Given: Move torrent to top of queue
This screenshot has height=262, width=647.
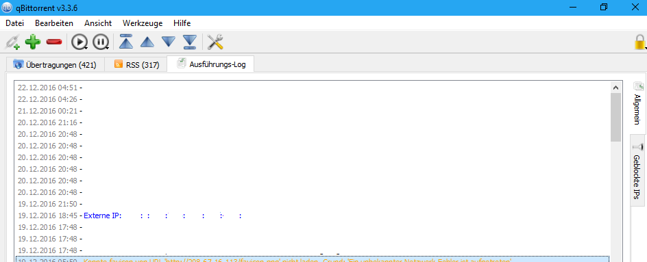Looking at the screenshot, I should click(126, 42).
